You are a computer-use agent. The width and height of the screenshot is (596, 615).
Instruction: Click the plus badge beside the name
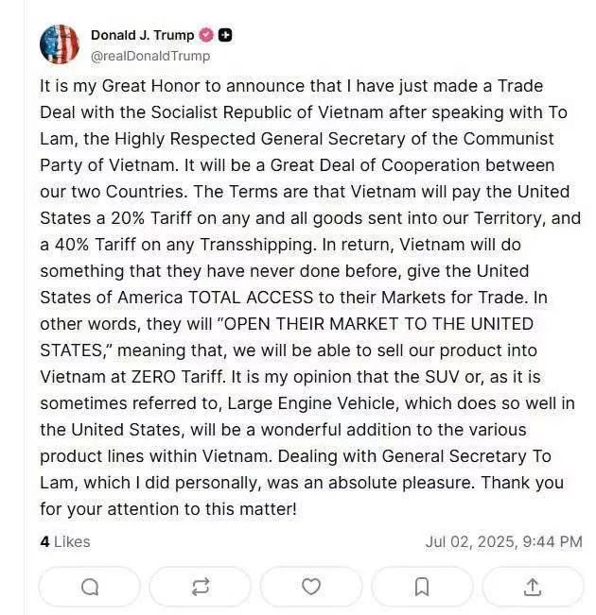tap(225, 36)
